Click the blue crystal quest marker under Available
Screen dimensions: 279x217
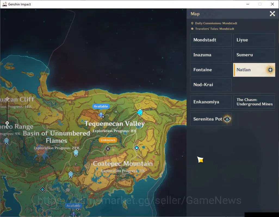tap(101, 115)
